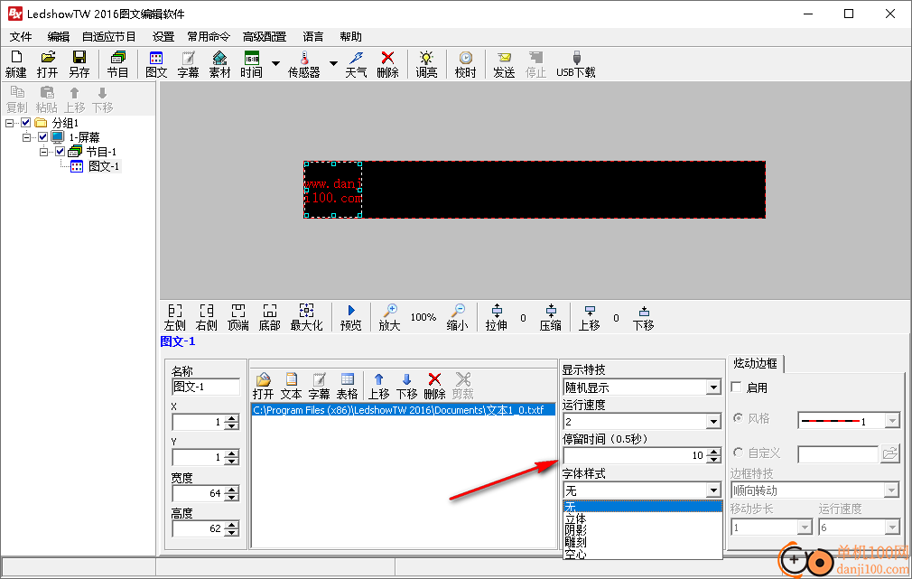Open file in 图文 panel via 打开
The width and height of the screenshot is (912, 579).
pos(263,386)
